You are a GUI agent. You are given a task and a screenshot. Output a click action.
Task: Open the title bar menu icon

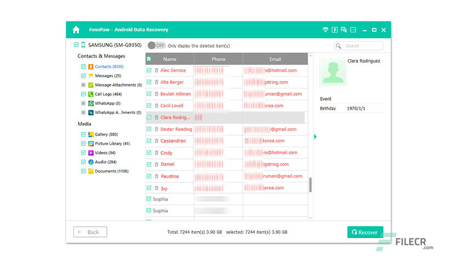pyautogui.click(x=353, y=30)
